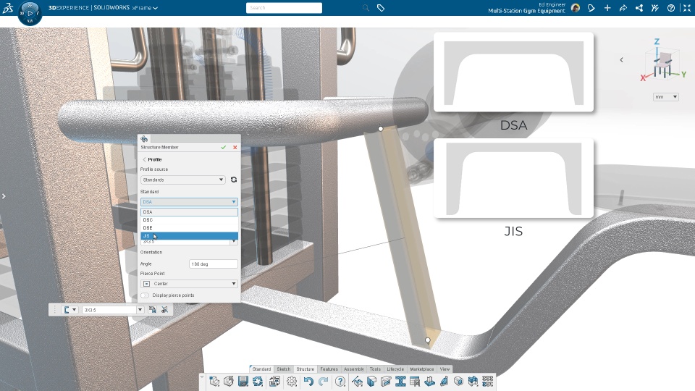Open the Ed Engineer profile avatar
This screenshot has height=391, width=695.
(x=576, y=8)
